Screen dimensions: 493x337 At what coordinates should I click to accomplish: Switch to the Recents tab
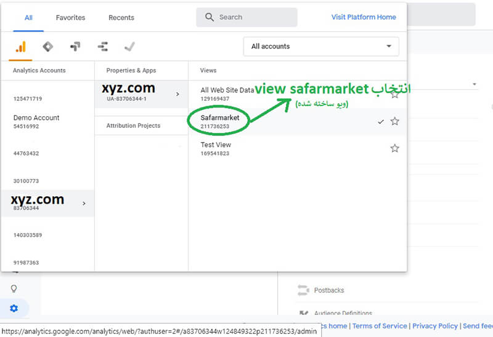(121, 18)
